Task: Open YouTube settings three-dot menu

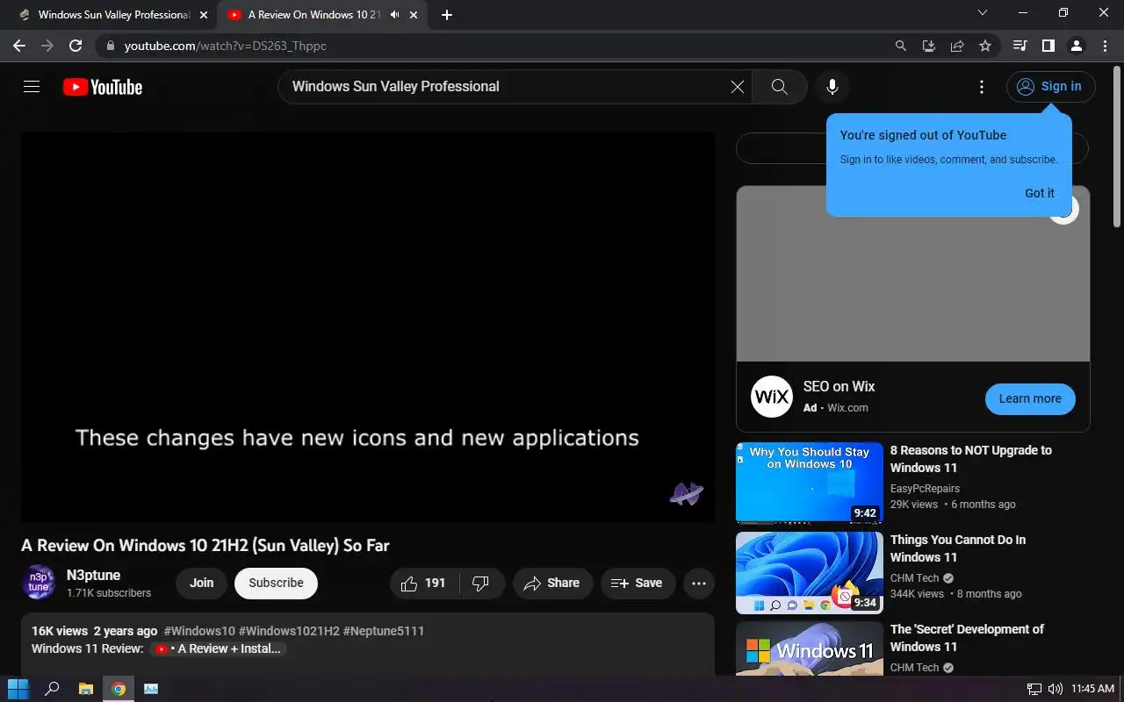Action: [x=982, y=87]
